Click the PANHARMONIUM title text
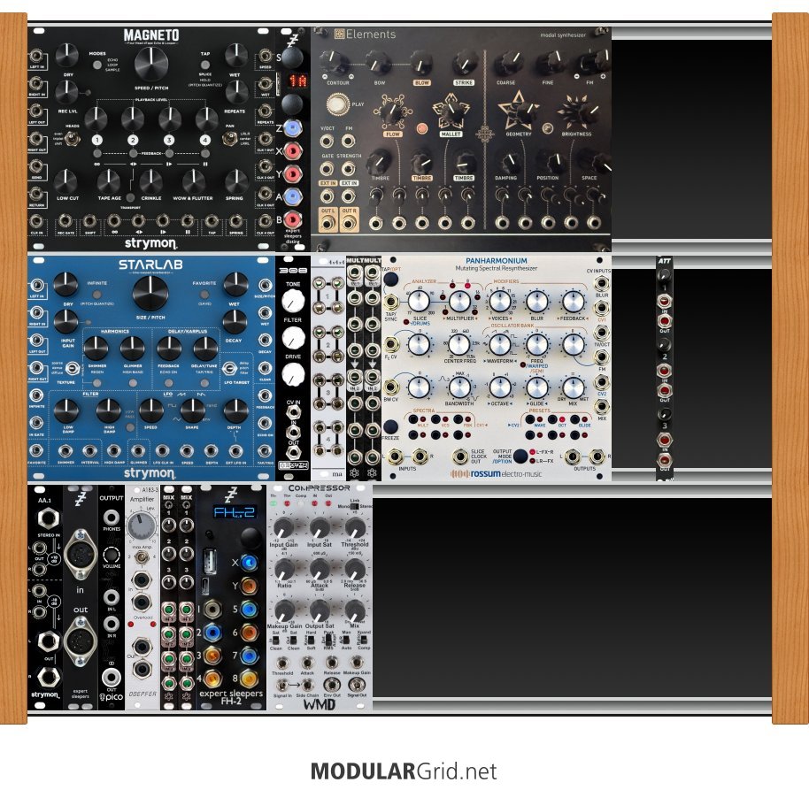 497,261
